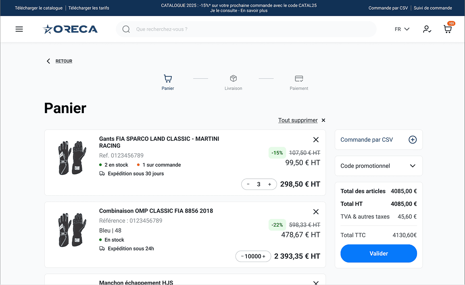
Task: Click Tout supprimer link
Action: [x=298, y=120]
